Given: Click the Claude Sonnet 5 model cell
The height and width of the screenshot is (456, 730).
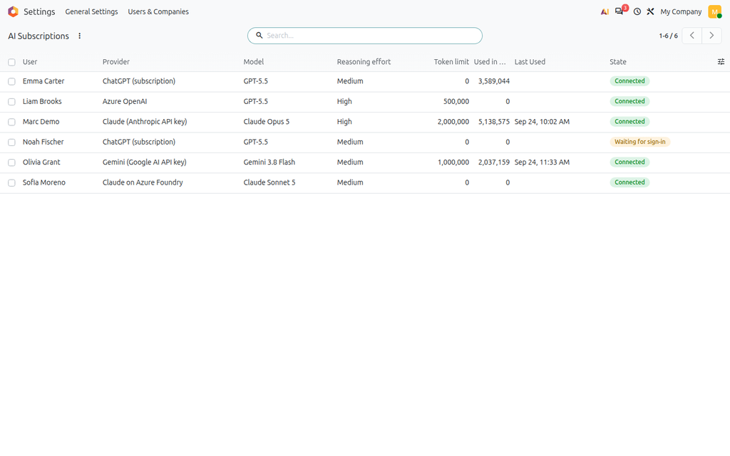Looking at the screenshot, I should click(269, 183).
